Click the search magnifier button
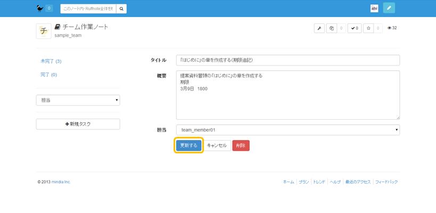 121,9
